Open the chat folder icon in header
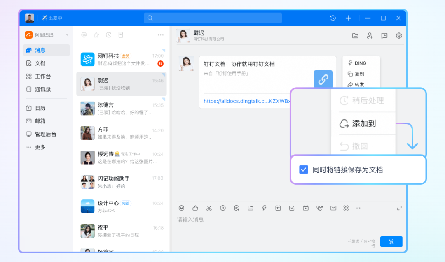445x262 pixels. click(355, 36)
